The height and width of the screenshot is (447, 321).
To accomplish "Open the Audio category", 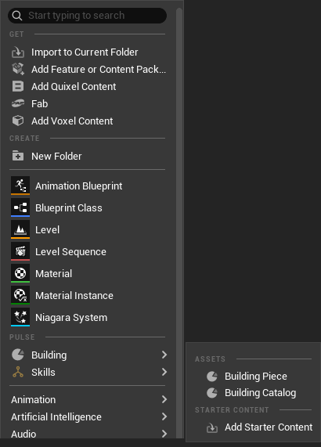I will [88, 434].
